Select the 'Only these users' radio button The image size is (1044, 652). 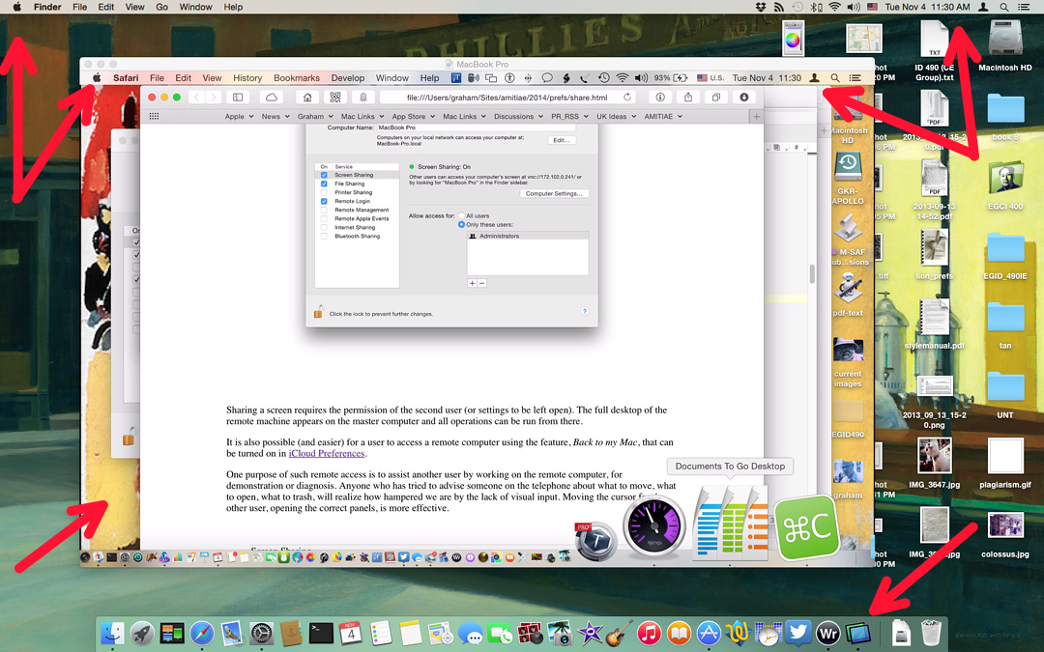tap(461, 224)
